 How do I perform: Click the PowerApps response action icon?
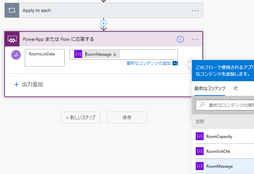(12, 39)
